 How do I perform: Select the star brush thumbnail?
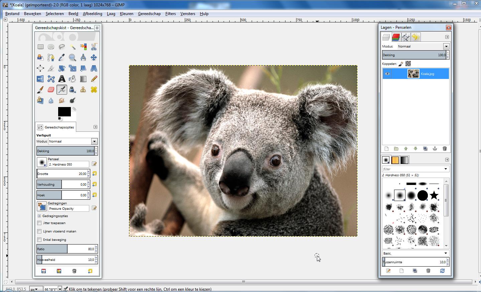click(434, 195)
